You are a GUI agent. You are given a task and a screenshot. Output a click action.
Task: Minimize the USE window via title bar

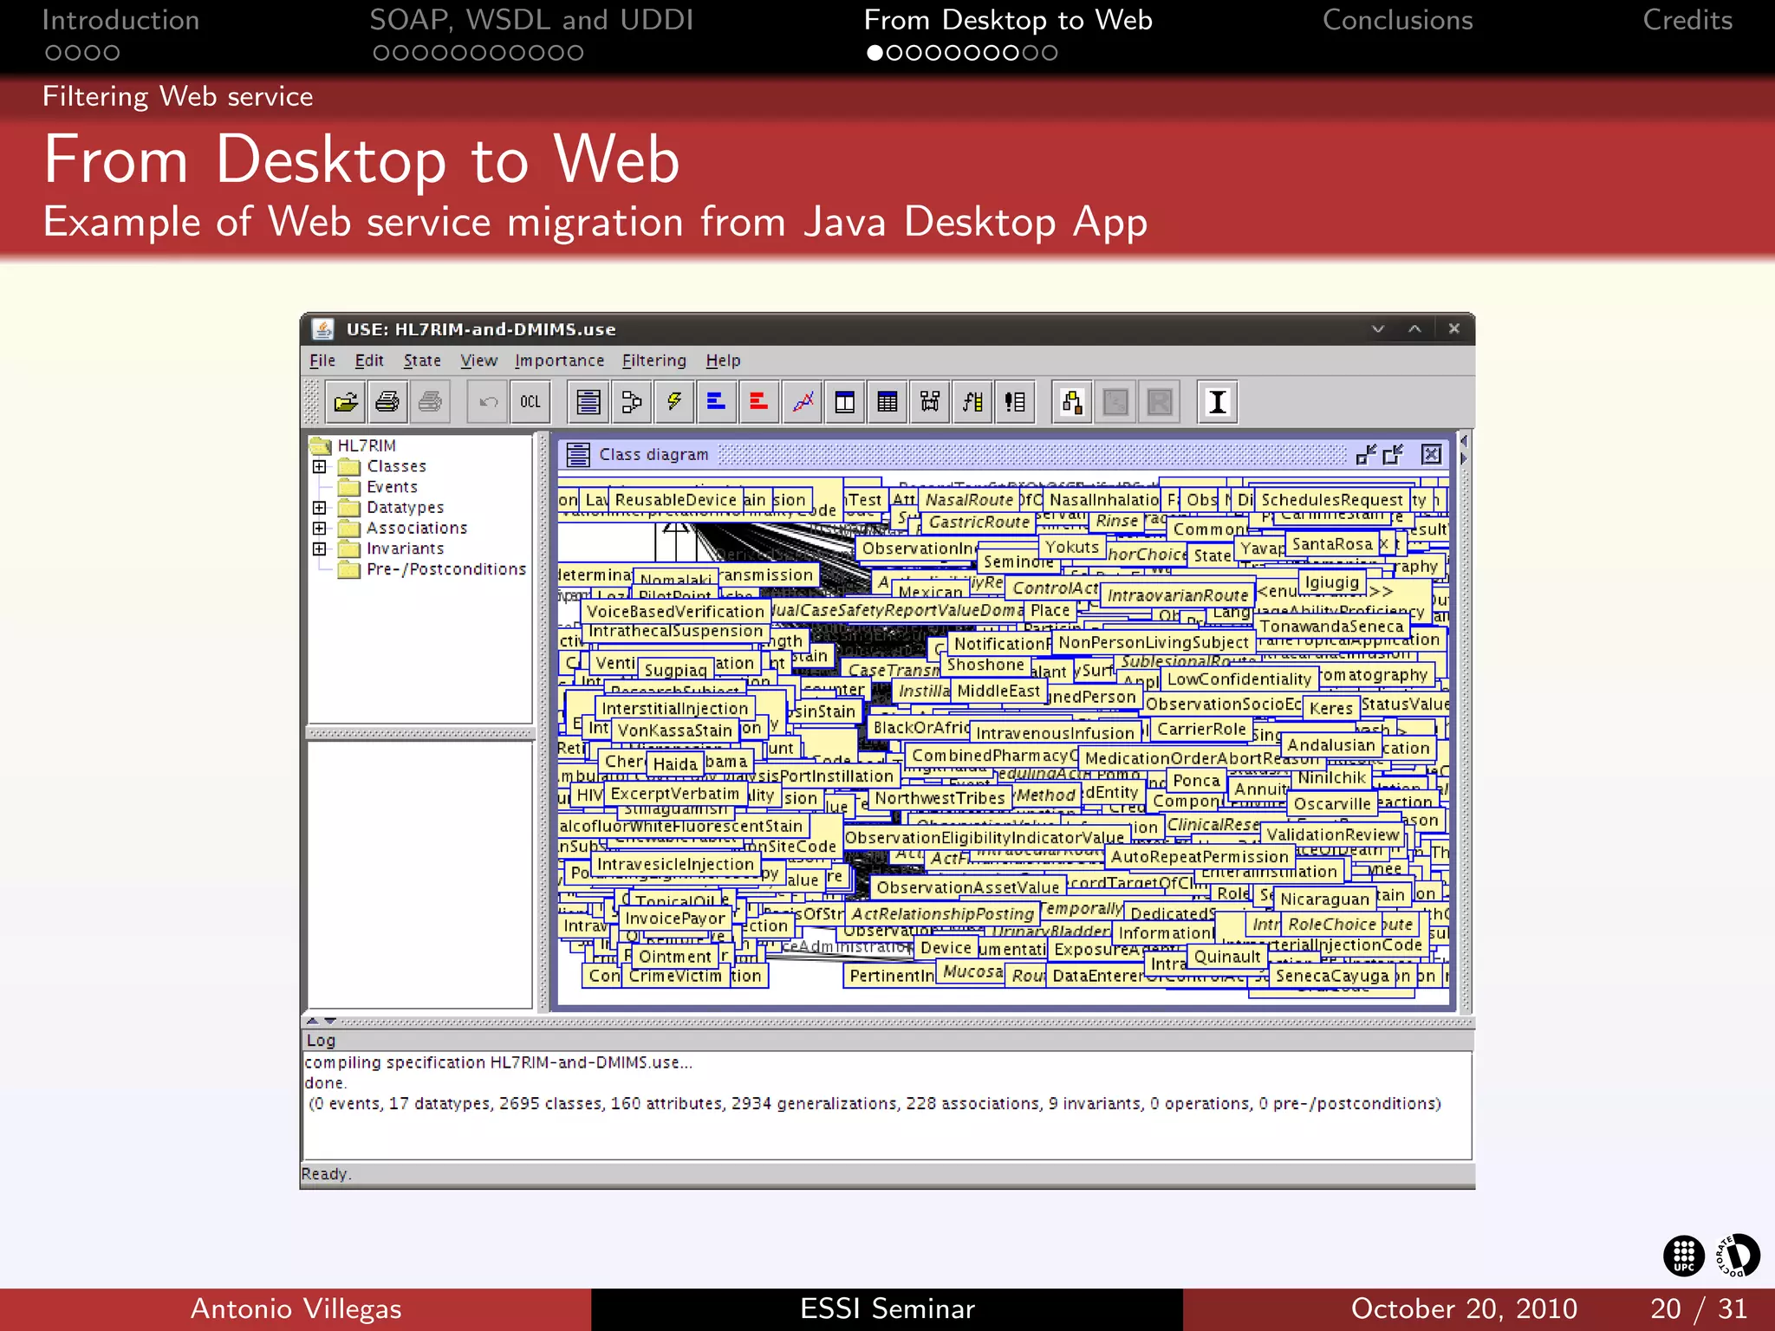pos(1378,329)
